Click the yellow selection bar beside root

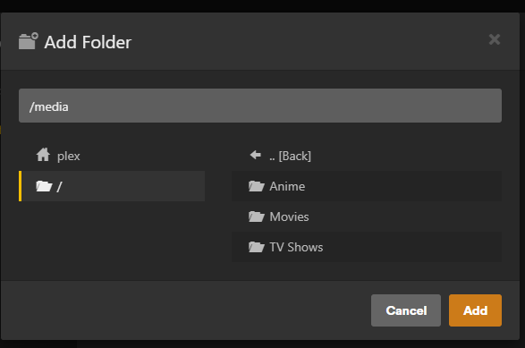click(x=20, y=186)
